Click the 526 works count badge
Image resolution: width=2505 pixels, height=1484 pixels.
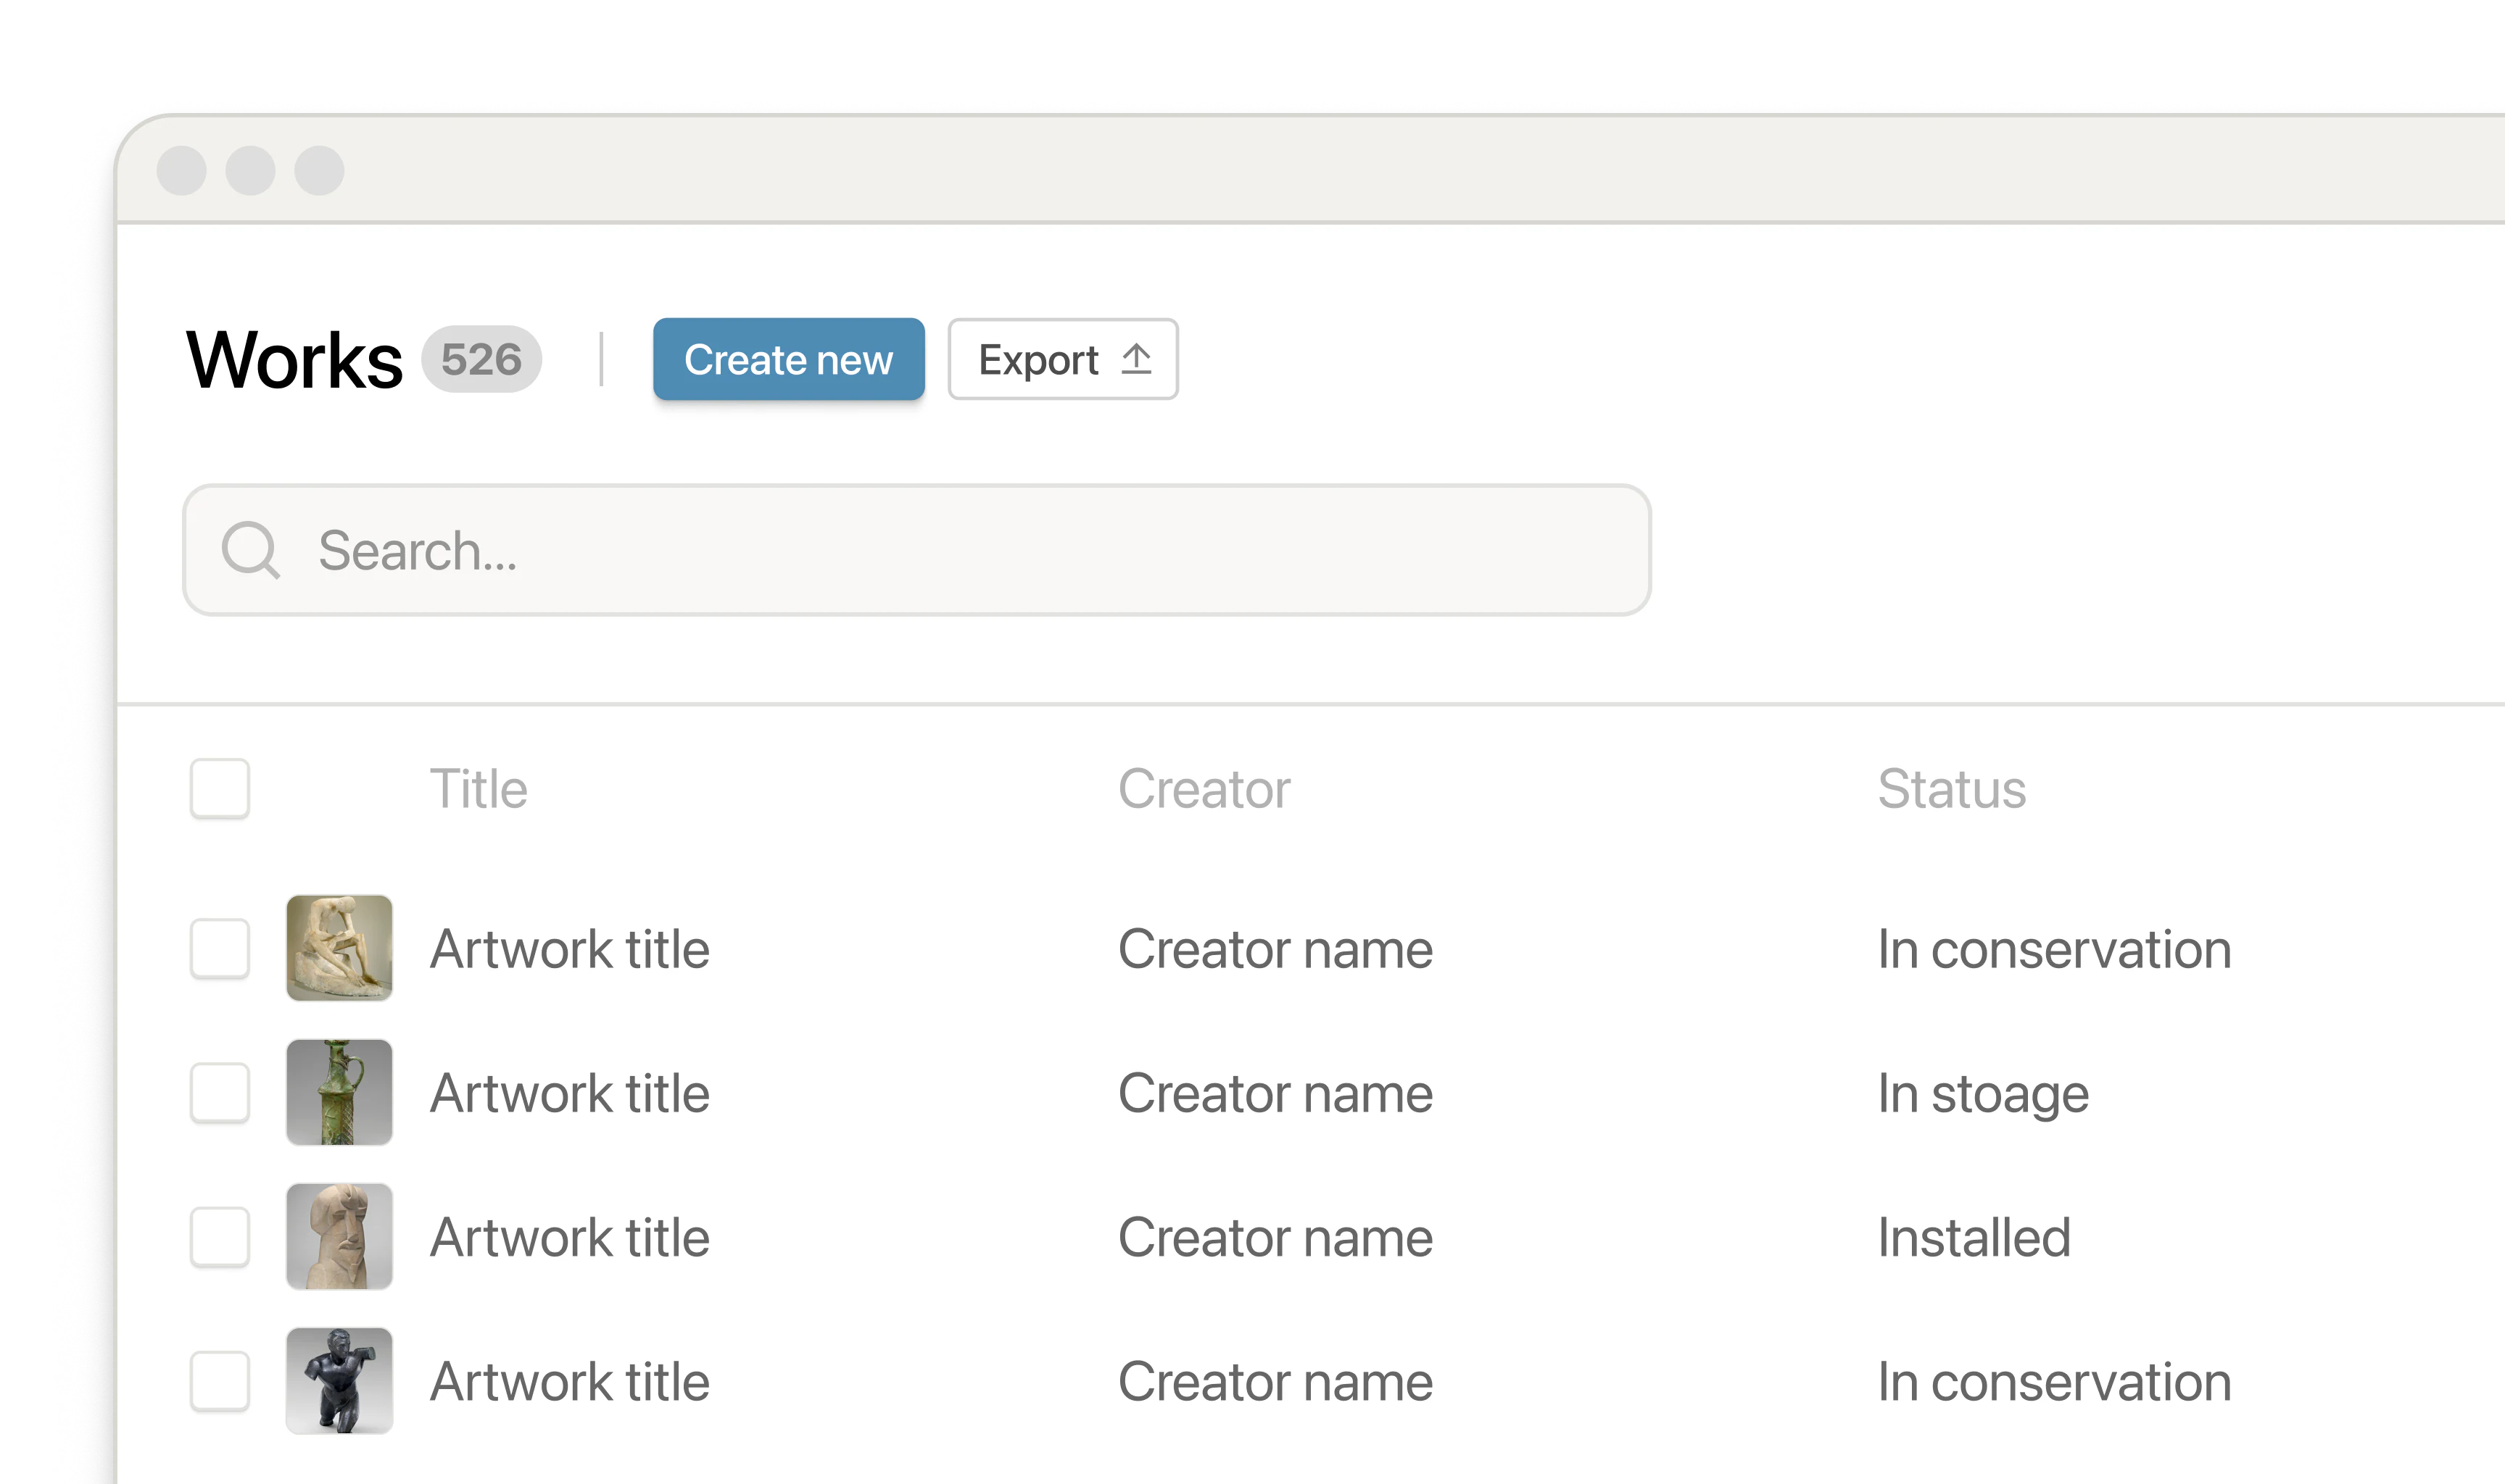pos(481,359)
